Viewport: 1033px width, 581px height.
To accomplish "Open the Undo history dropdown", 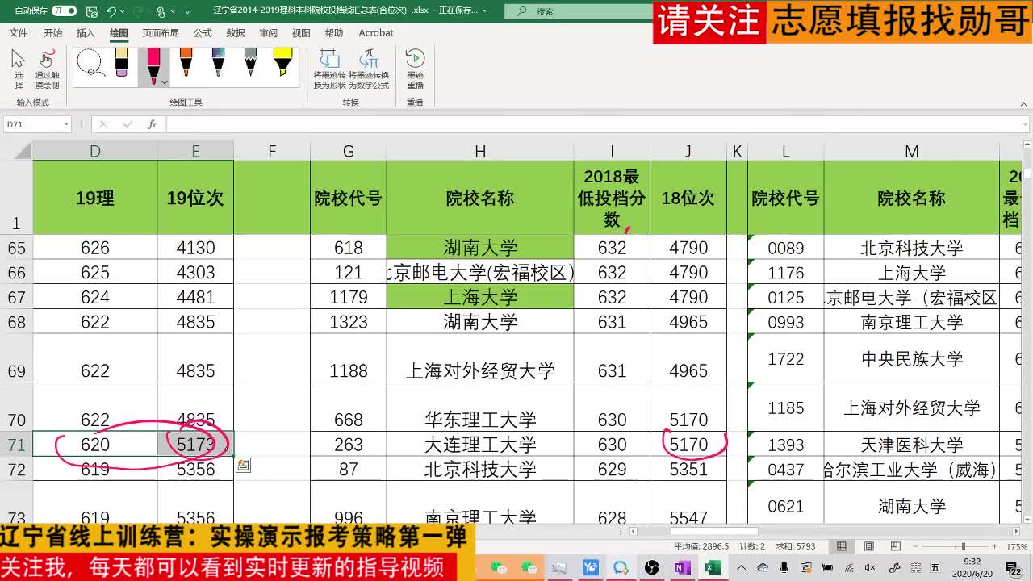I will tap(123, 11).
